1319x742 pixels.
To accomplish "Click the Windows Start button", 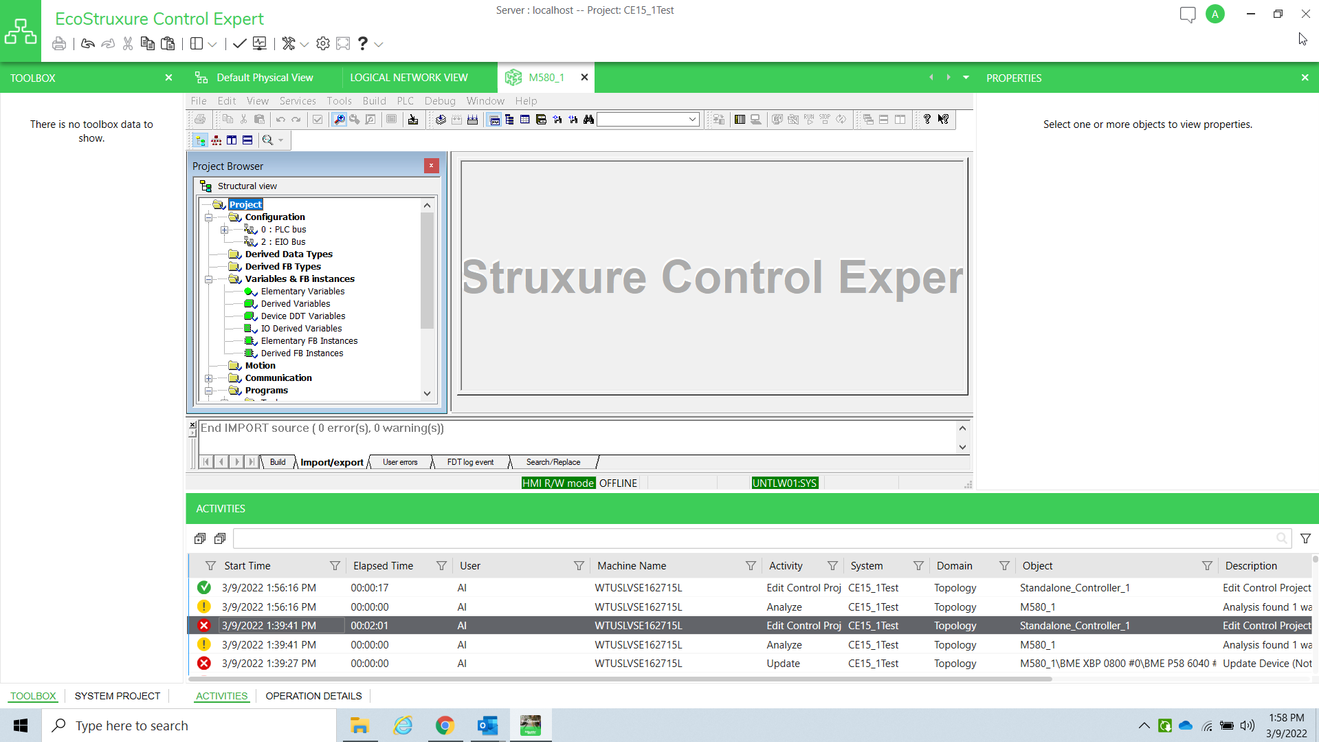I will pyautogui.click(x=21, y=725).
